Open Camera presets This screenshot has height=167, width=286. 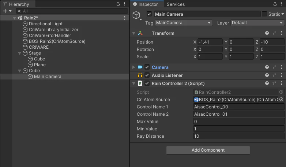(274, 67)
